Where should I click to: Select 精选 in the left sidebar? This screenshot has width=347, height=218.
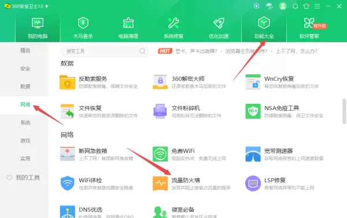25,51
